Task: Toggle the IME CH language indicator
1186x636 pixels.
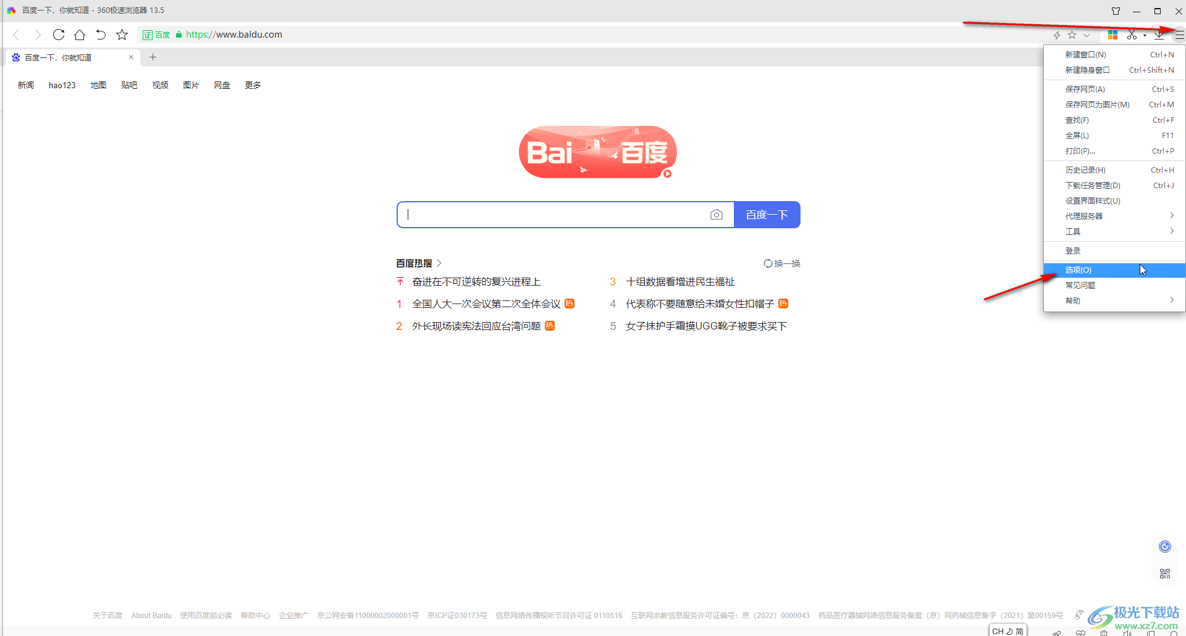Action: click(x=998, y=631)
